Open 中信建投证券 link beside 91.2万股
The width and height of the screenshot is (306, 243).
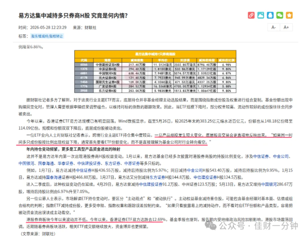coord(150,185)
